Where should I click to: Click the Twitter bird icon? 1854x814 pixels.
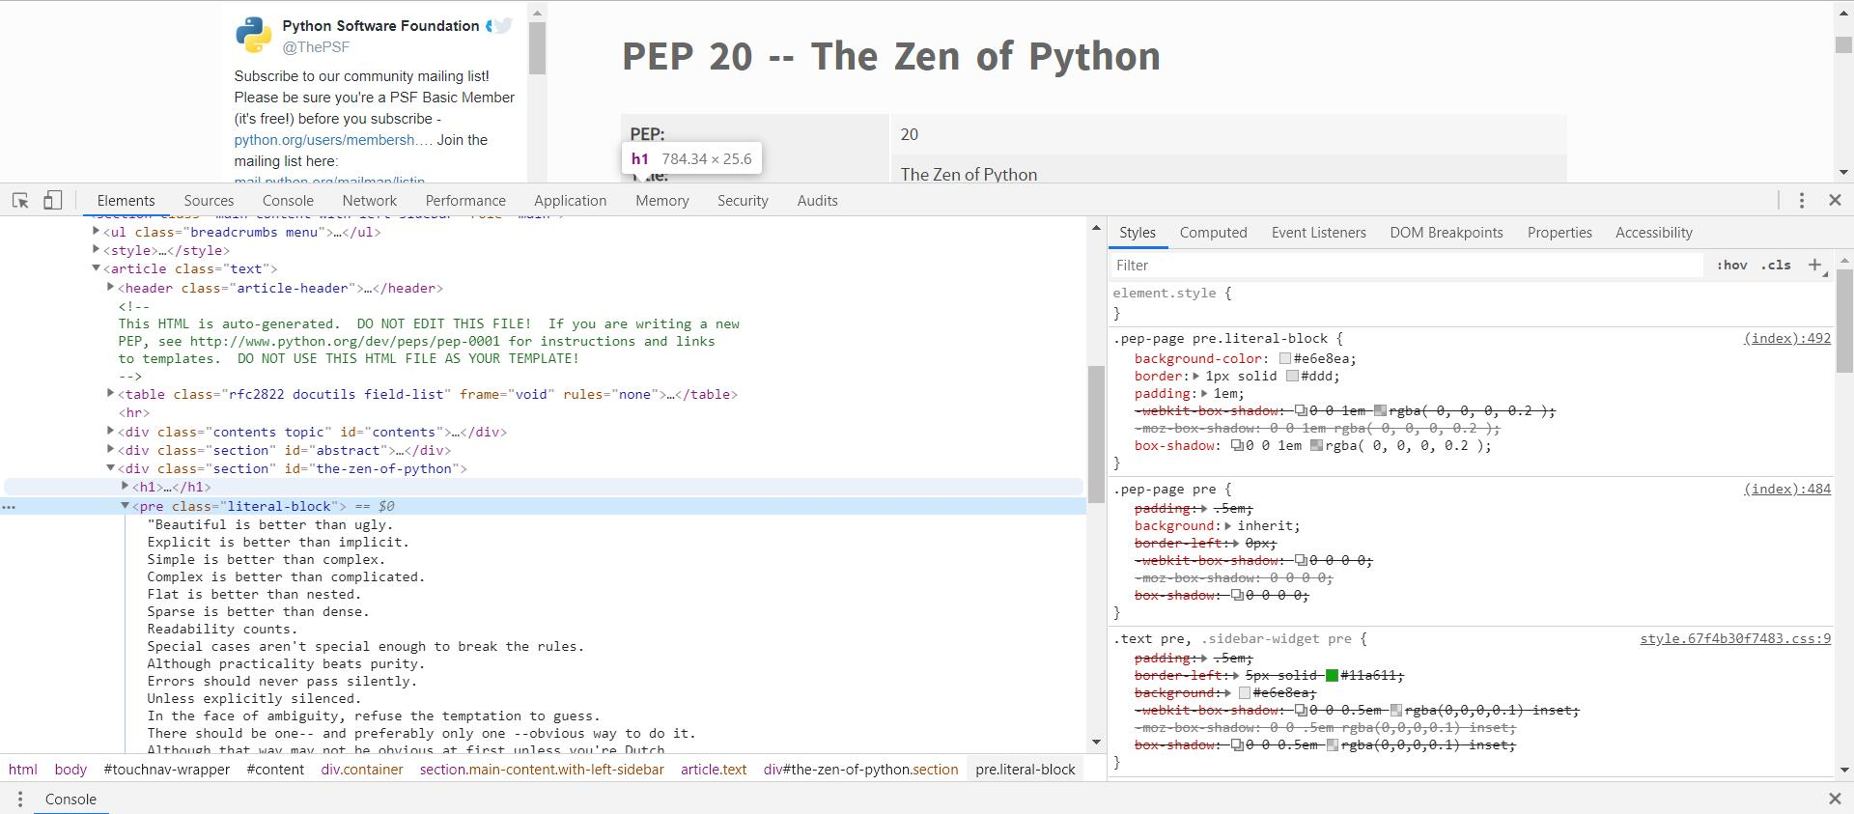tap(502, 25)
